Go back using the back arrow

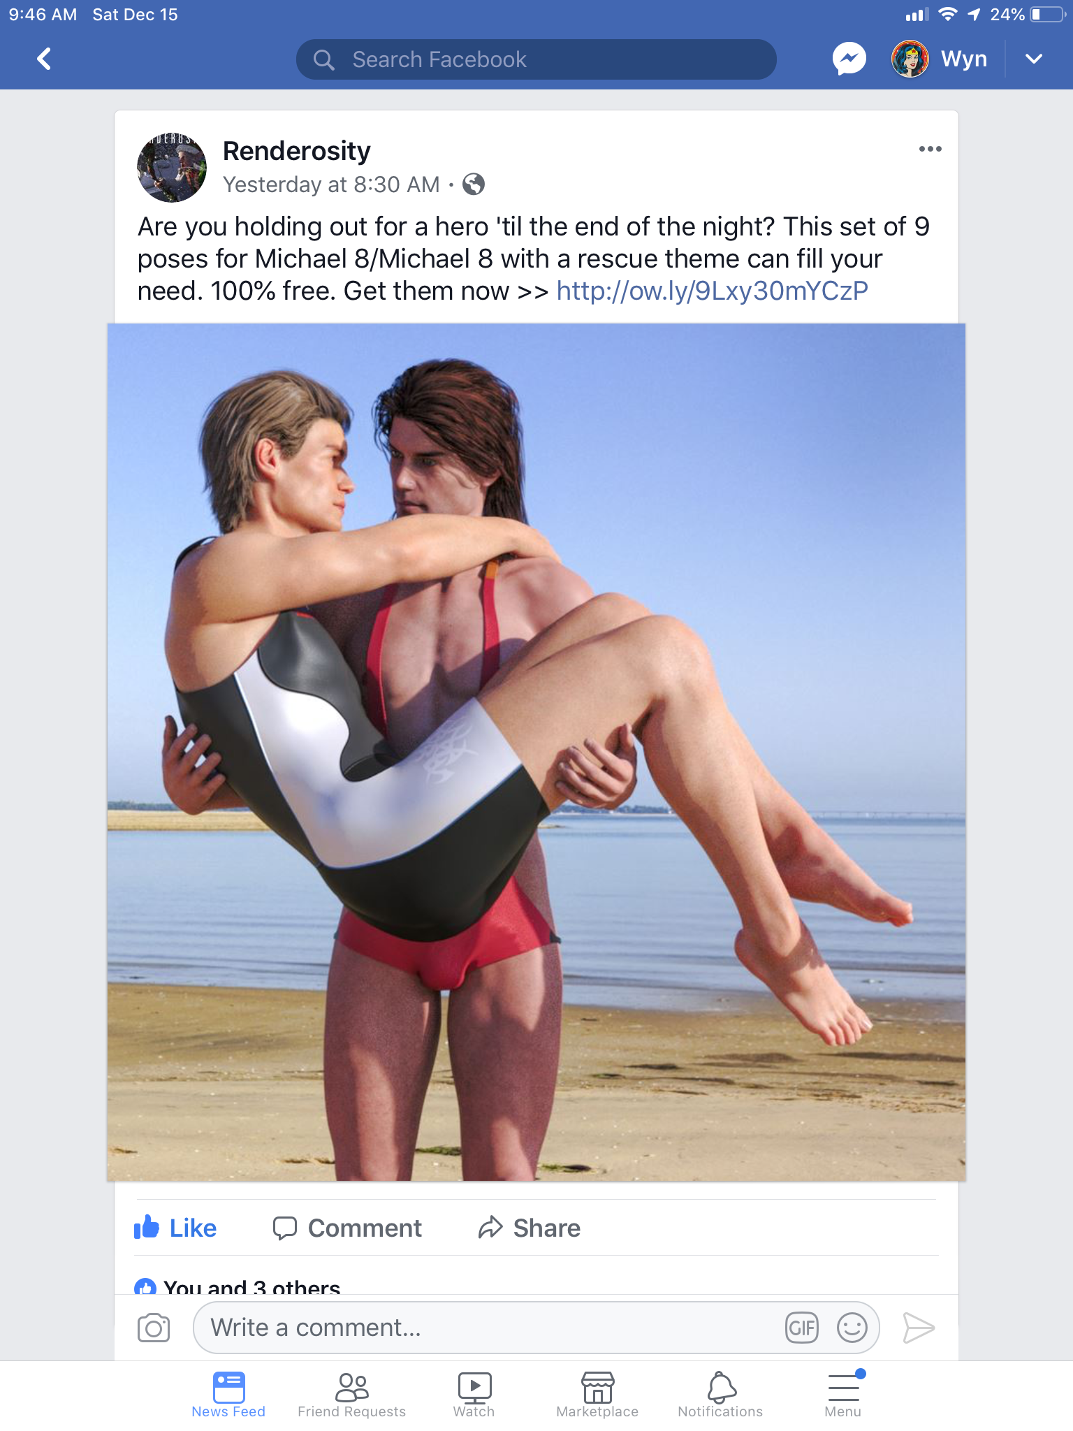[x=44, y=59]
